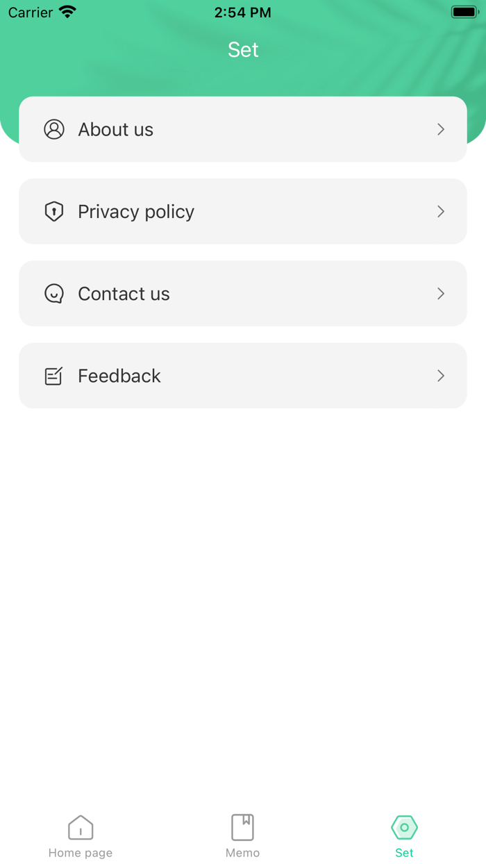Screen dimensions: 486x864
Task: Switch to the Home page tab
Action: tap(81, 835)
